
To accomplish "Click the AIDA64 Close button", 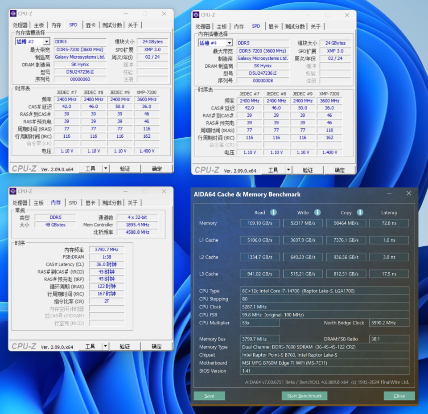I will click(399, 396).
